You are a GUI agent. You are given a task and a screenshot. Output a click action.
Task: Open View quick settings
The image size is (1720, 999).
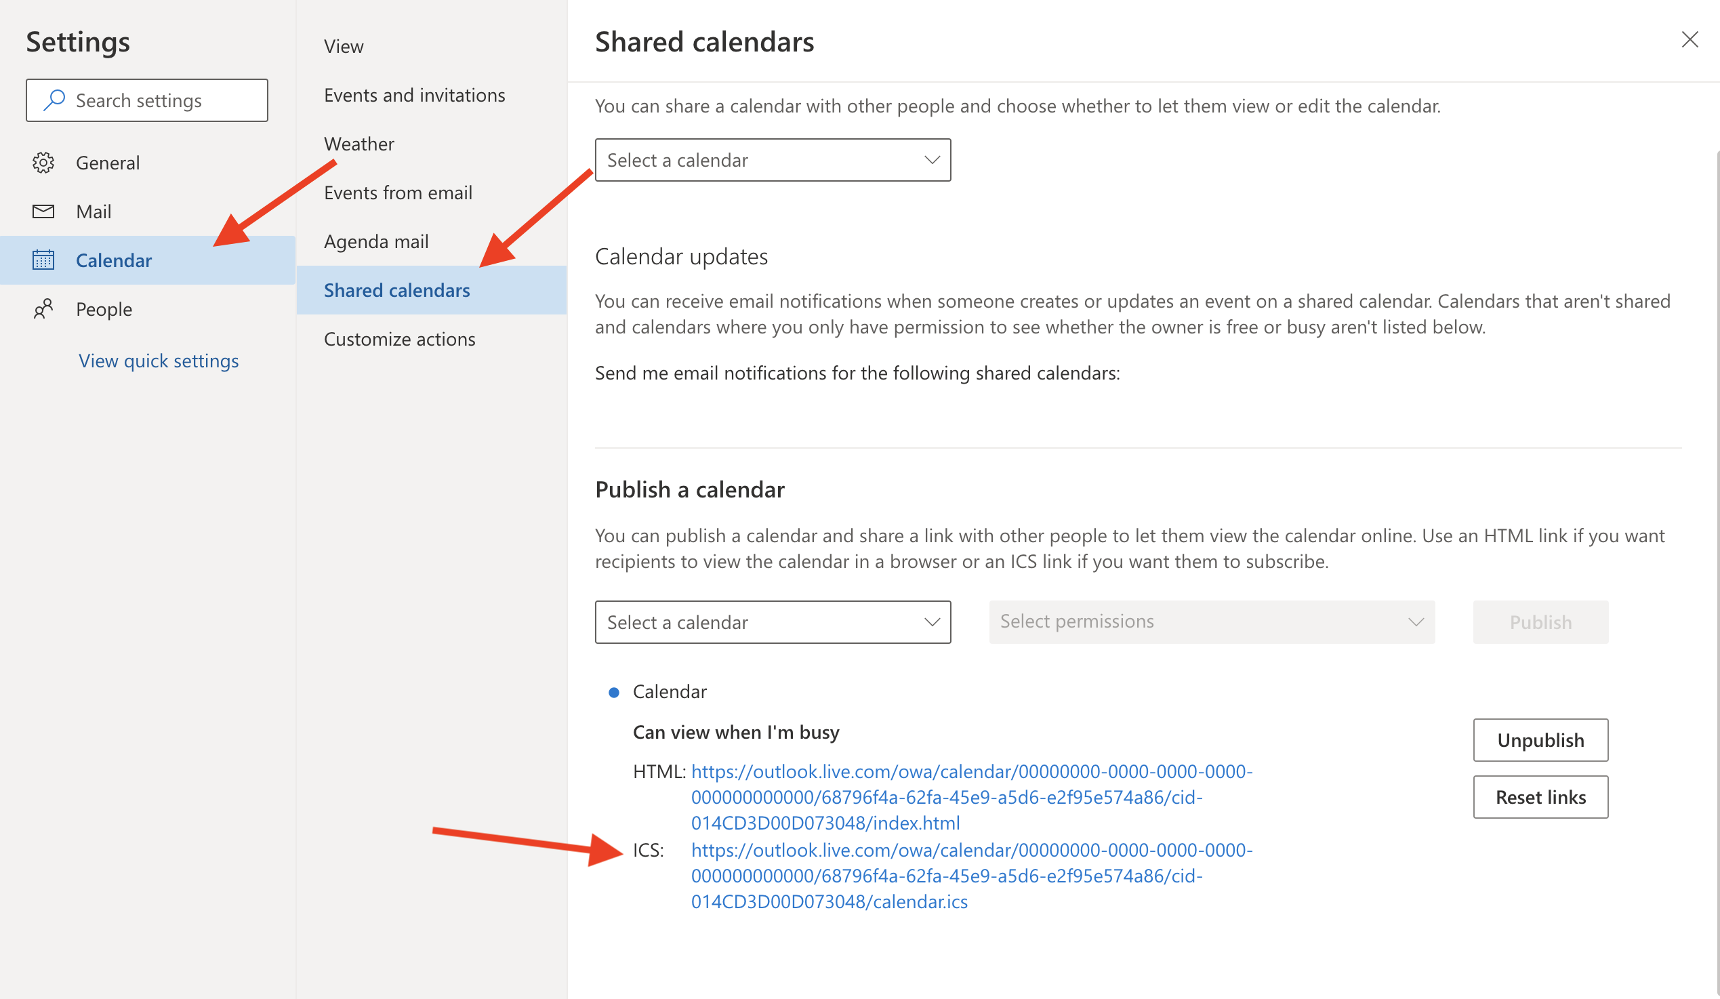point(159,361)
